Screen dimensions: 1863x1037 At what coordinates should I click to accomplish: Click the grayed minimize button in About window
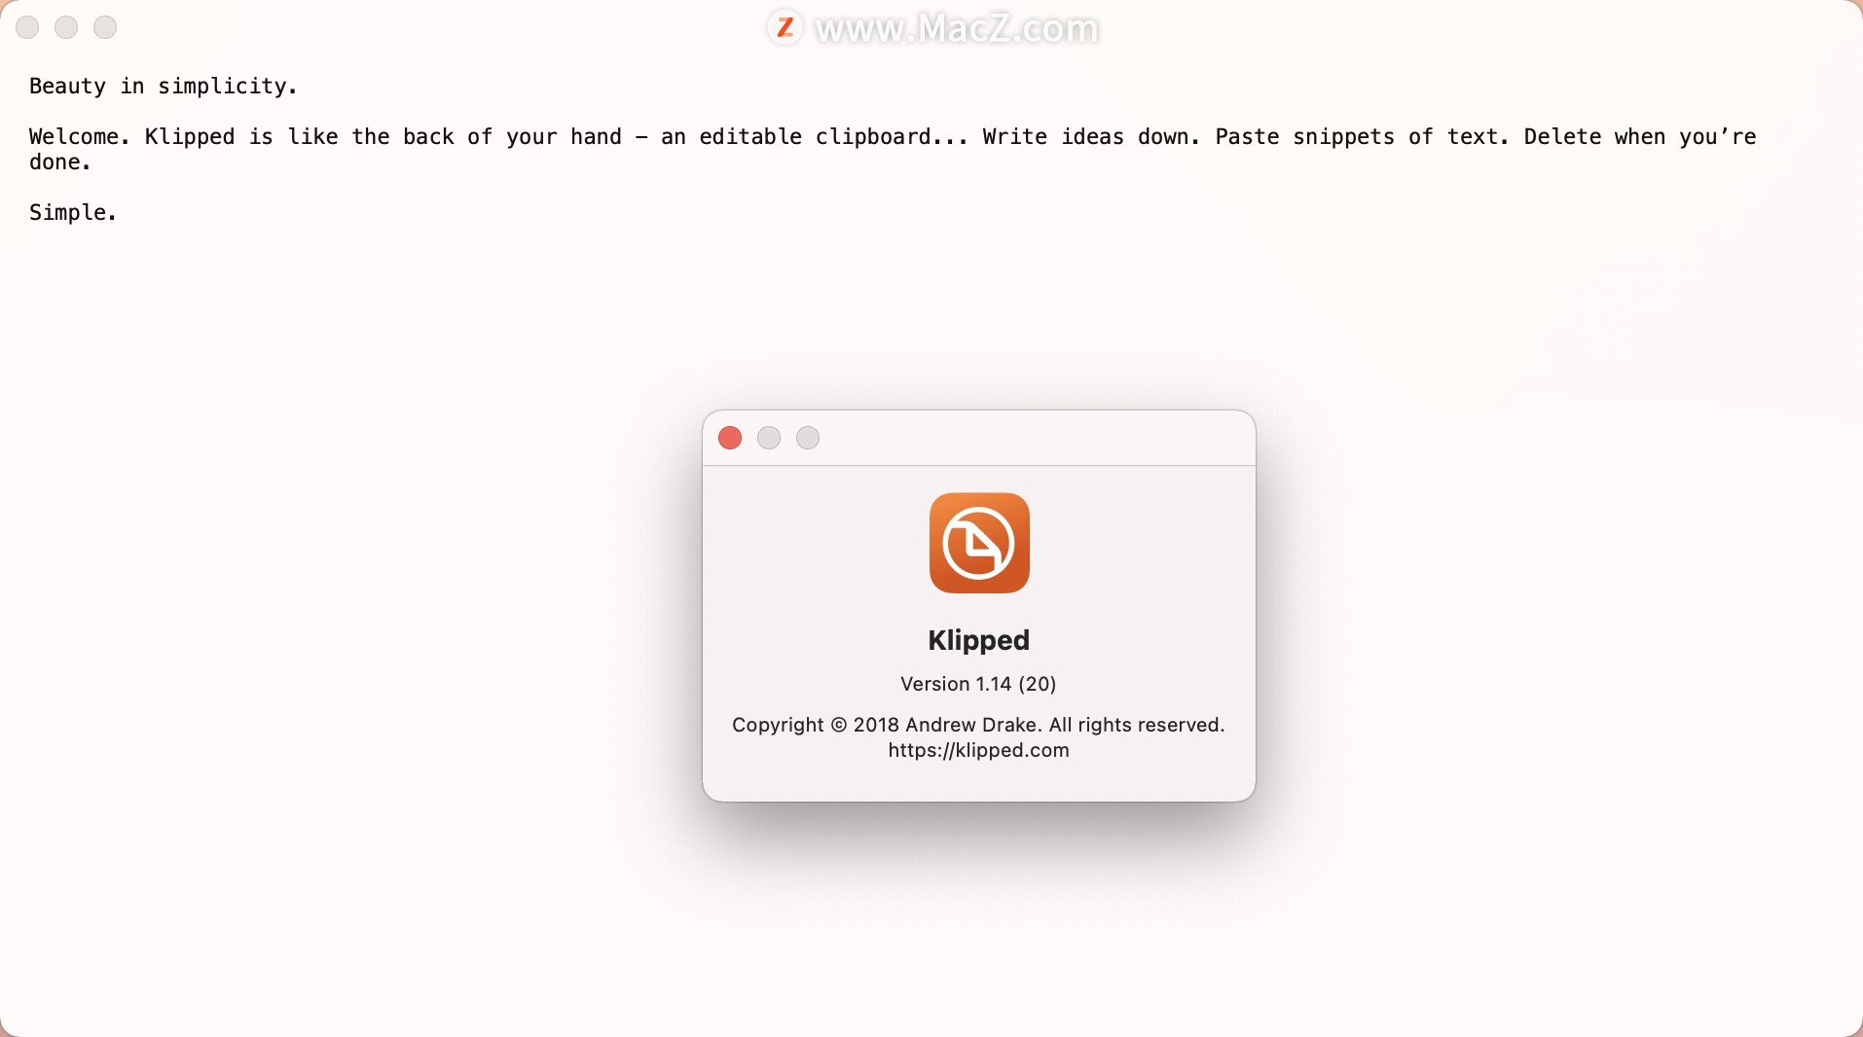(x=769, y=438)
